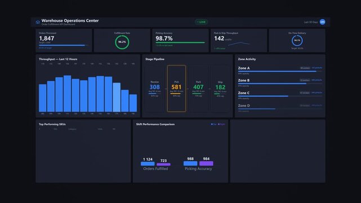The image size is (361, 203).
Task: Click the Zone Activity heading
Action: click(247, 59)
